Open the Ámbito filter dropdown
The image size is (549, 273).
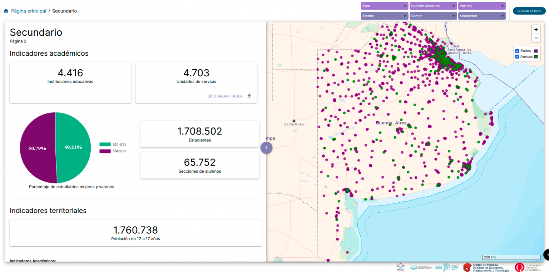click(x=384, y=16)
